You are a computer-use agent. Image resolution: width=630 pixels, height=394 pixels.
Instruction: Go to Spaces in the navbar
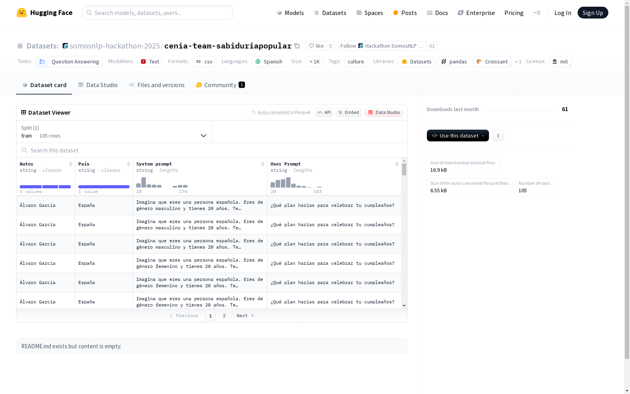point(370,13)
